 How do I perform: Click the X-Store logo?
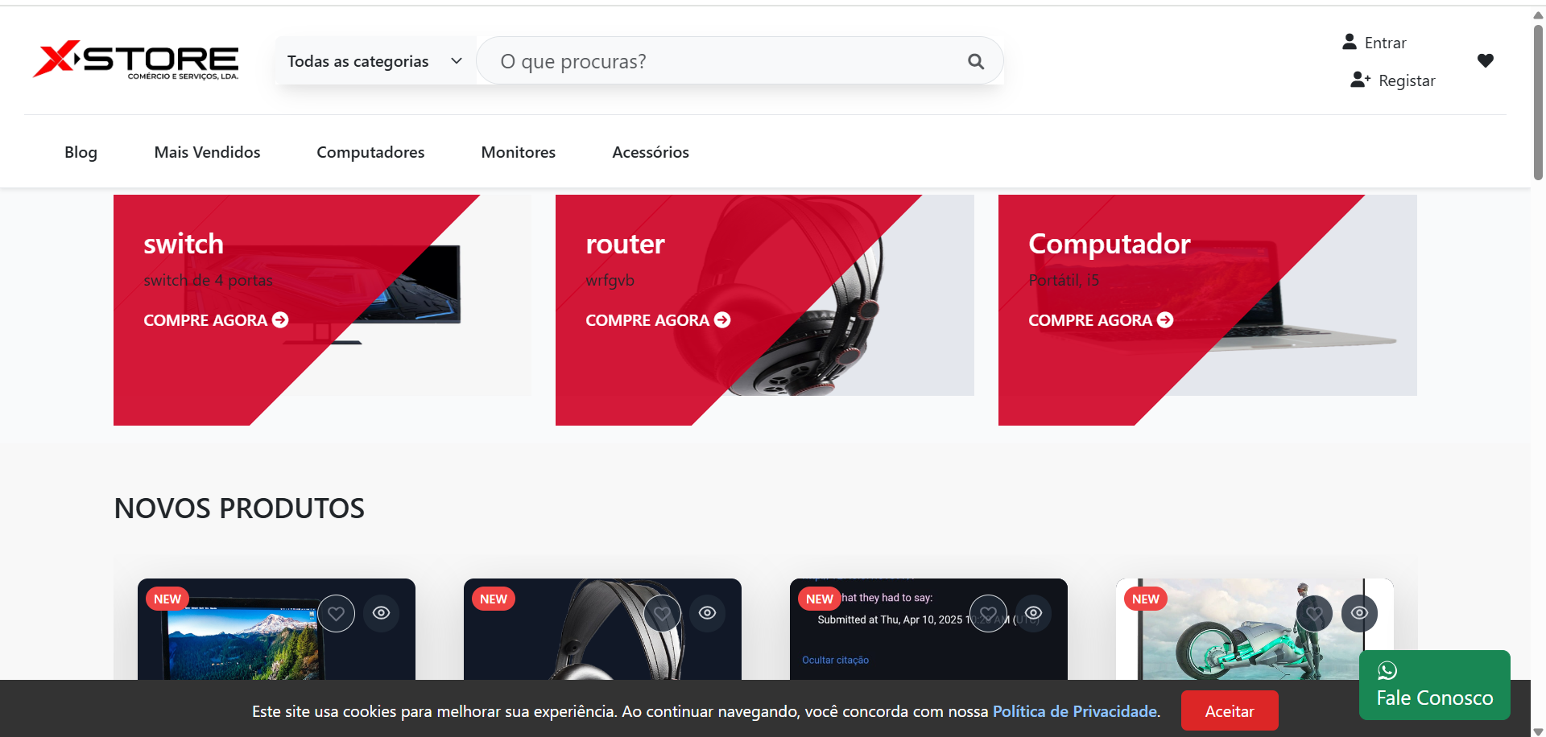135,60
